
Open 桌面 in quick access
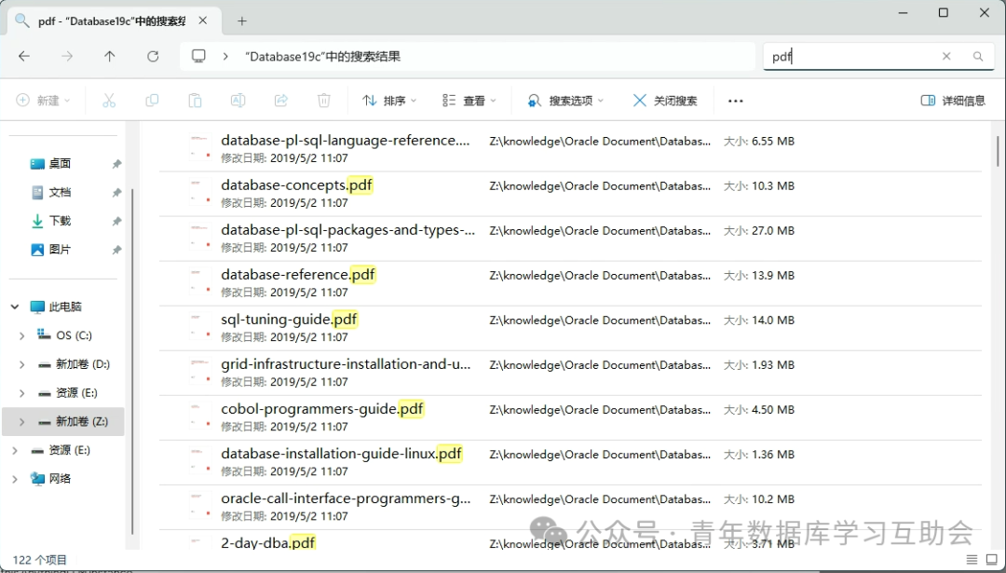[x=60, y=164]
